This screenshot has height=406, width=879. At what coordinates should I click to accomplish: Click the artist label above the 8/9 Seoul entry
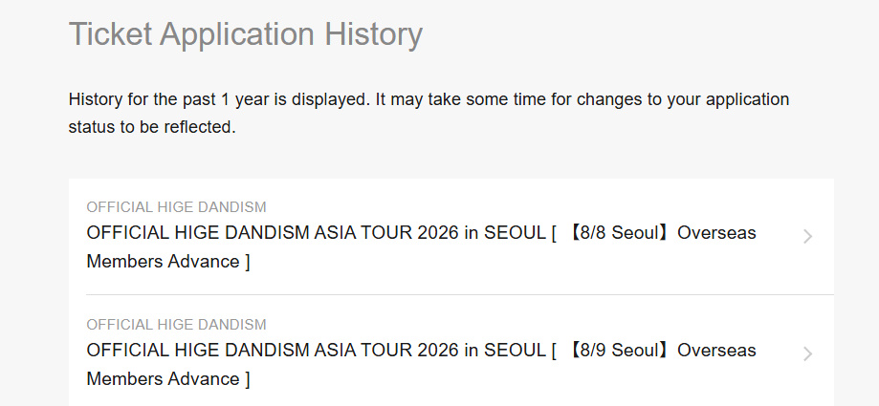point(176,325)
